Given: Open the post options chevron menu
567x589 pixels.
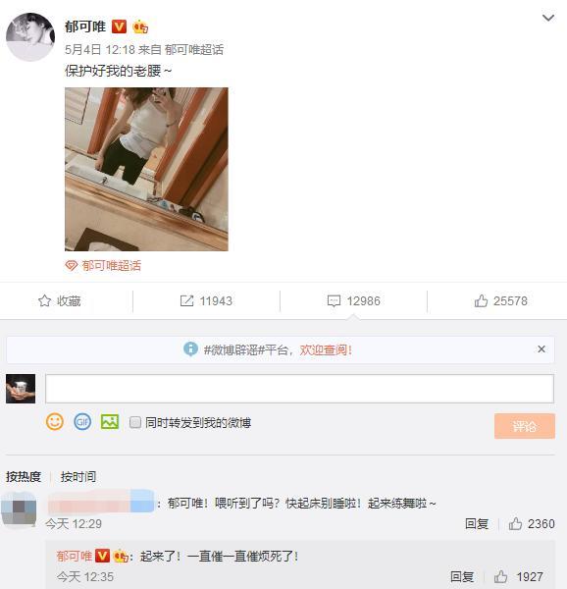Looking at the screenshot, I should [548, 18].
